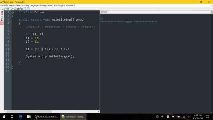Select Driver.java Notepad++ taskbar button
This screenshot has height=120, width=213.
coord(73,117)
